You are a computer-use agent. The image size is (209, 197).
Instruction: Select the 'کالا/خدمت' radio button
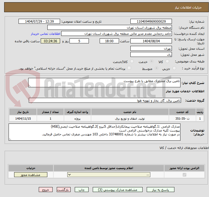point(132,61)
